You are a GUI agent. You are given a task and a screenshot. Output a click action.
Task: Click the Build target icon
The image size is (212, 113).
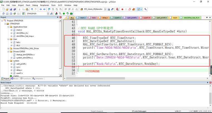click(7, 14)
